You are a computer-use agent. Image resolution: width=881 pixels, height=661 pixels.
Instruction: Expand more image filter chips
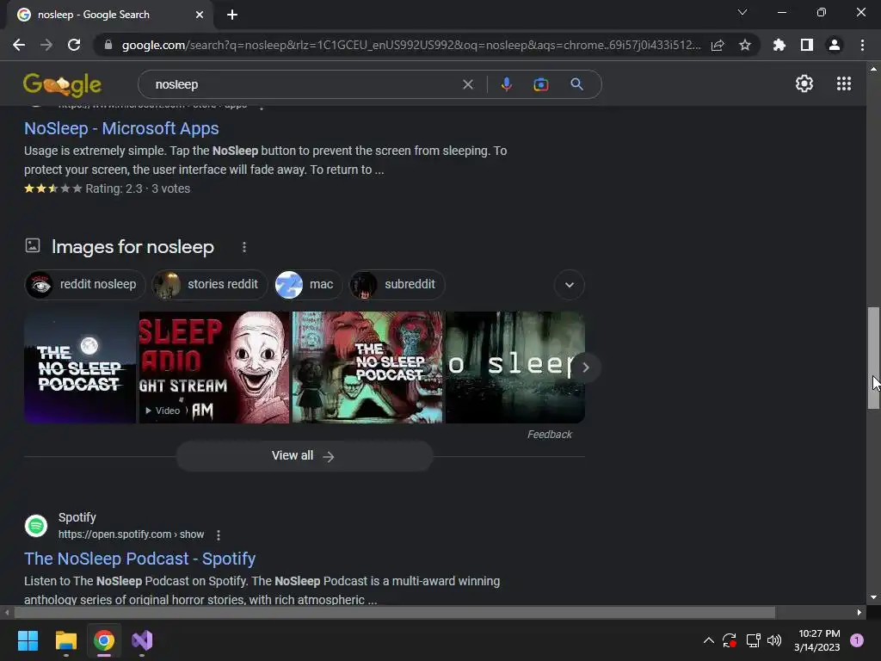point(570,285)
